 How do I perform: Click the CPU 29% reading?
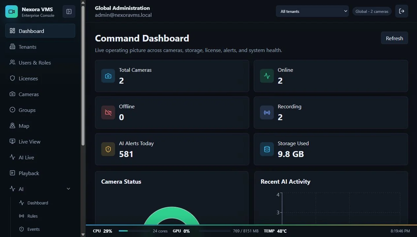(x=102, y=231)
